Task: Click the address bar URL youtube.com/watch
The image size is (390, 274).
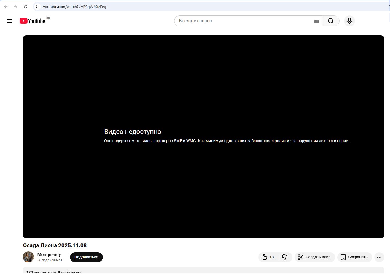Action: 74,7
